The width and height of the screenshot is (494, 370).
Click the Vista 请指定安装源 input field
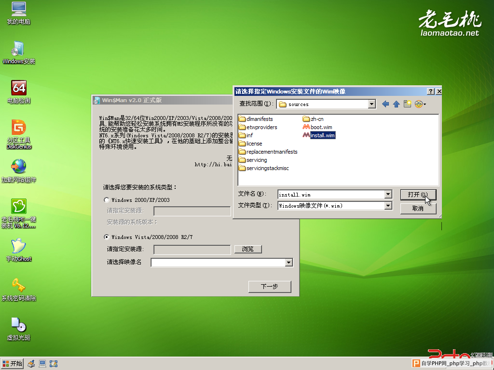[x=192, y=250]
